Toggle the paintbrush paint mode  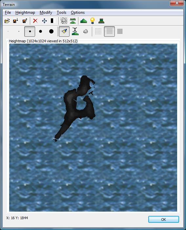pos(64,31)
